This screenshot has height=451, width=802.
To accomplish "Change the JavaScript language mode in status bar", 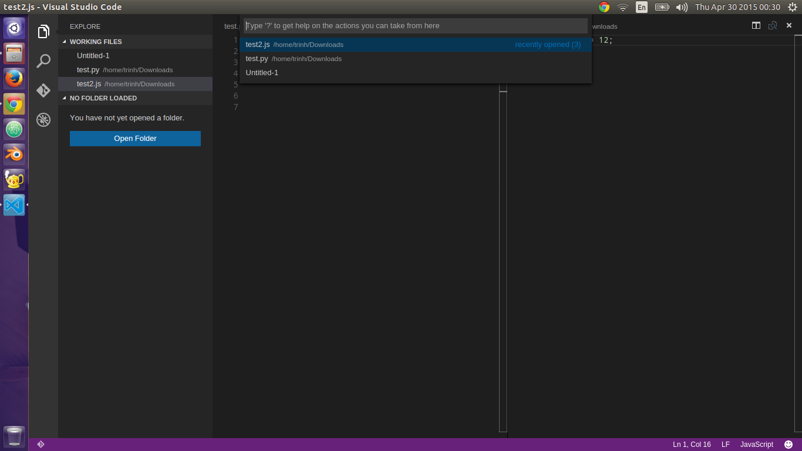I will [x=756, y=444].
